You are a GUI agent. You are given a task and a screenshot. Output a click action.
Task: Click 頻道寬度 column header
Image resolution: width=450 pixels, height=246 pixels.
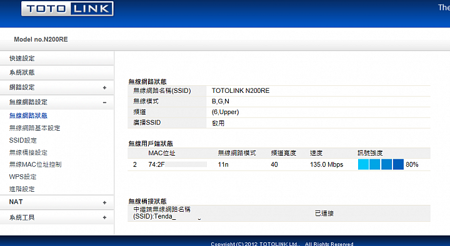tap(283, 153)
